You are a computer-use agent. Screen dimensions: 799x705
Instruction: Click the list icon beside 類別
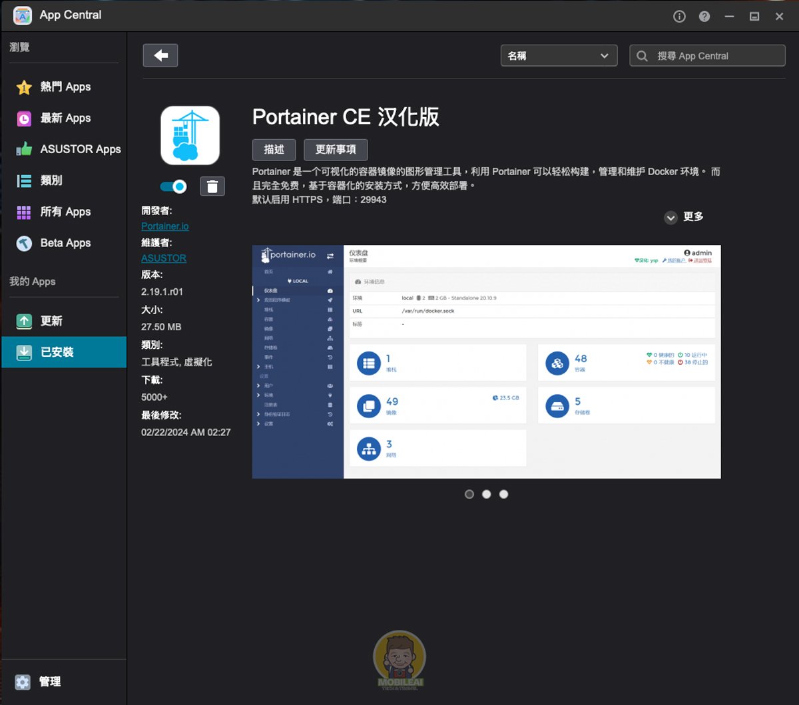coord(24,180)
